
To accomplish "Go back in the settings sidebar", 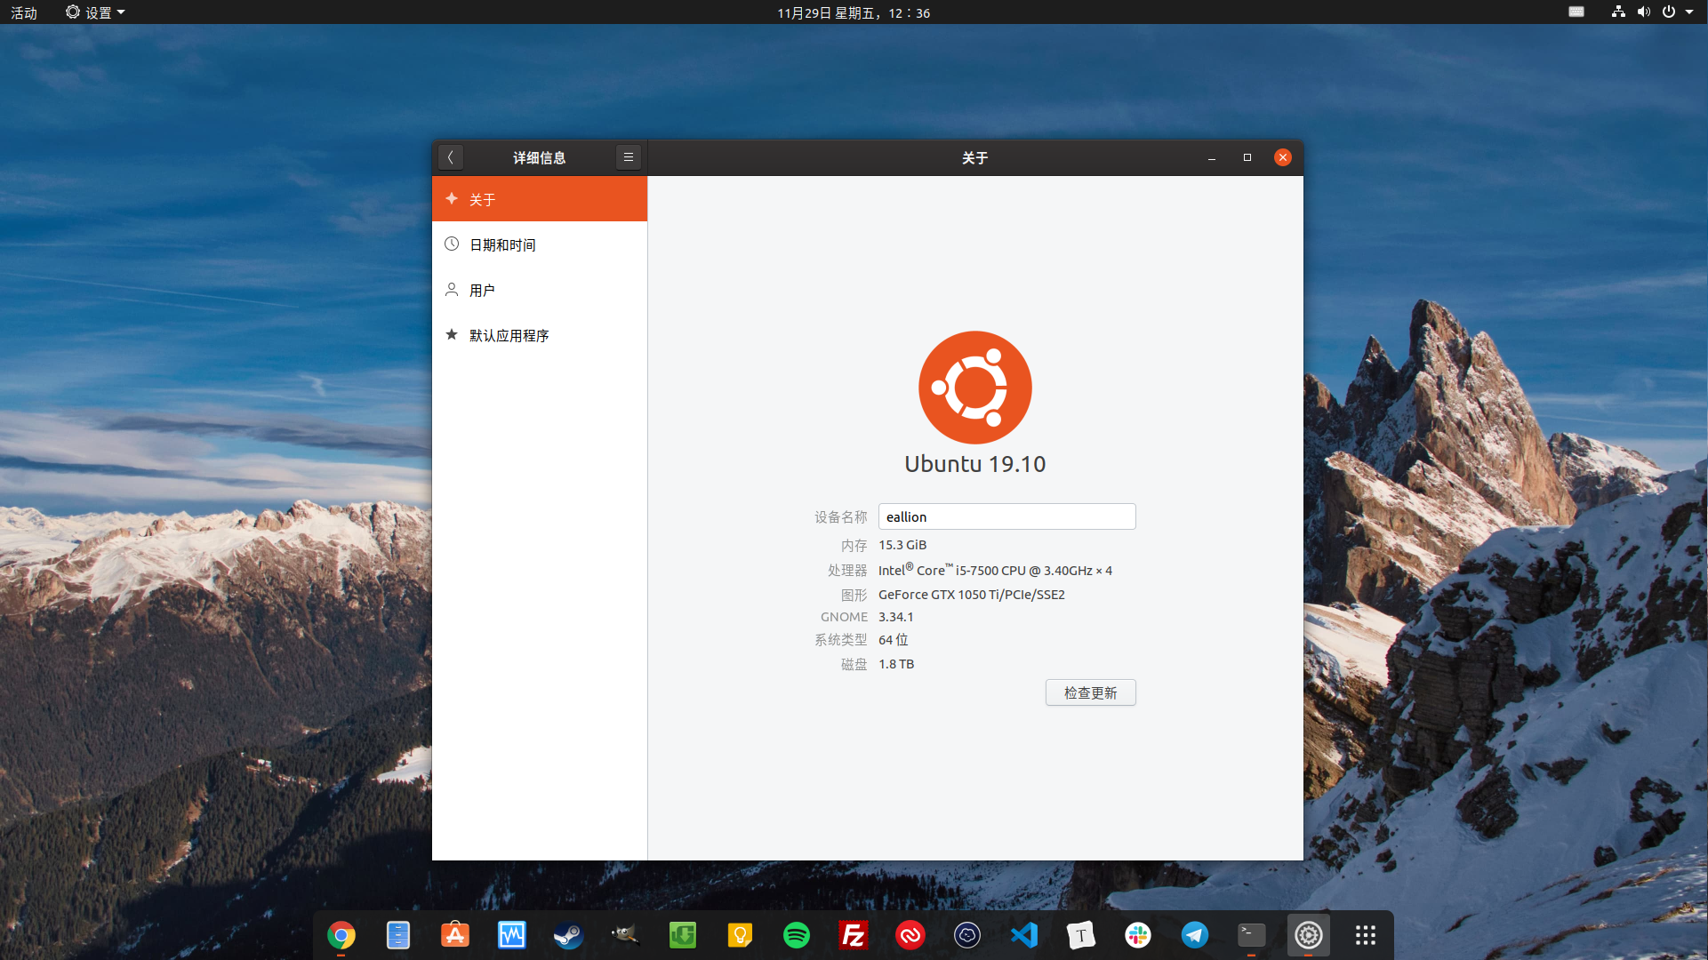I will tap(451, 157).
